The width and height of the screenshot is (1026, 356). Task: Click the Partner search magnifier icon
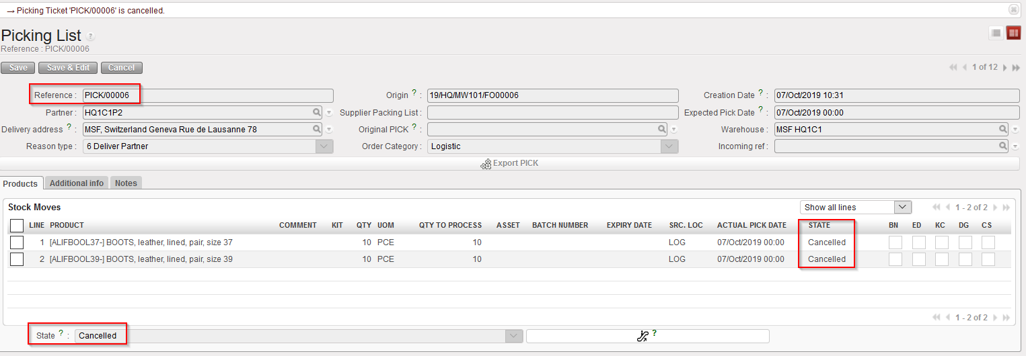click(316, 113)
